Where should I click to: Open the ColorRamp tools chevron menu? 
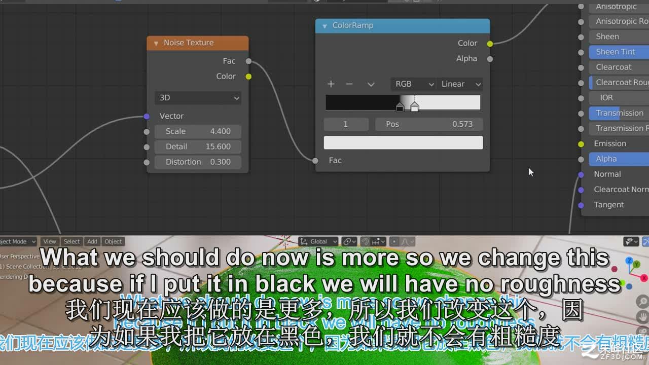click(371, 84)
